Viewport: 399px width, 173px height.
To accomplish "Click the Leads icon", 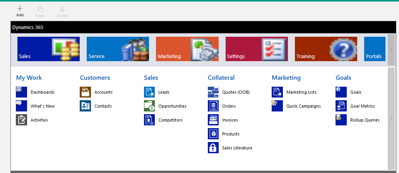I will click(x=149, y=92).
